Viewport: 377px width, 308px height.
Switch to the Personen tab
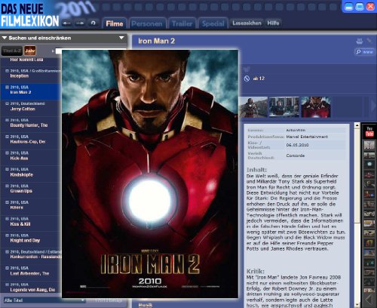tap(147, 24)
